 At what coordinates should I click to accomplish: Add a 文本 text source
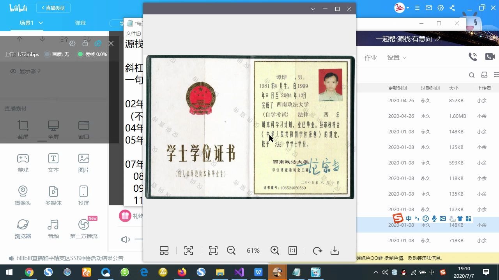click(53, 163)
